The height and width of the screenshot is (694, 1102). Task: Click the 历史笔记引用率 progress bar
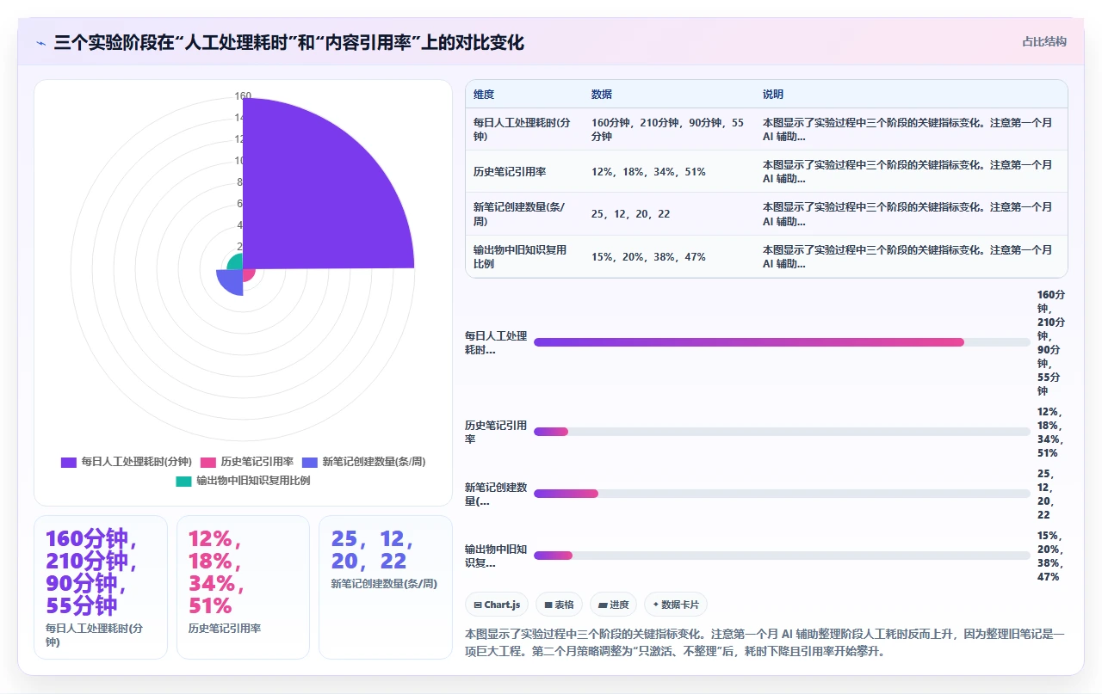point(782,432)
